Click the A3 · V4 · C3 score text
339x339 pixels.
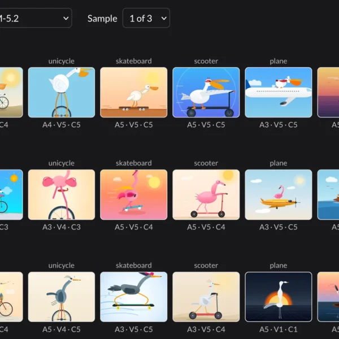[x=62, y=227]
